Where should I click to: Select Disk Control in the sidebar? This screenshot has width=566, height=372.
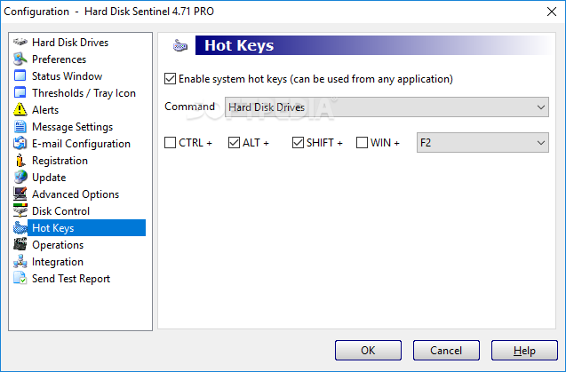(x=60, y=211)
